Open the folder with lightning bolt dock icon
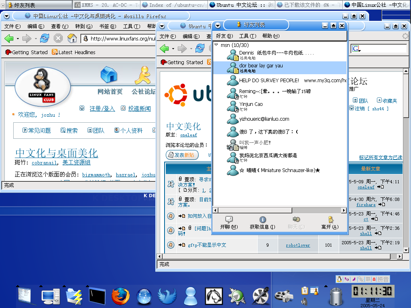Viewport: 411px width, 308px height. pyautogui.click(x=74, y=296)
